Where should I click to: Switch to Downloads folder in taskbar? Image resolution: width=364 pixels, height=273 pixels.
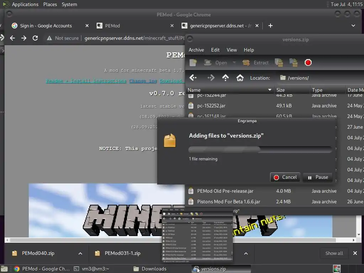point(150,269)
